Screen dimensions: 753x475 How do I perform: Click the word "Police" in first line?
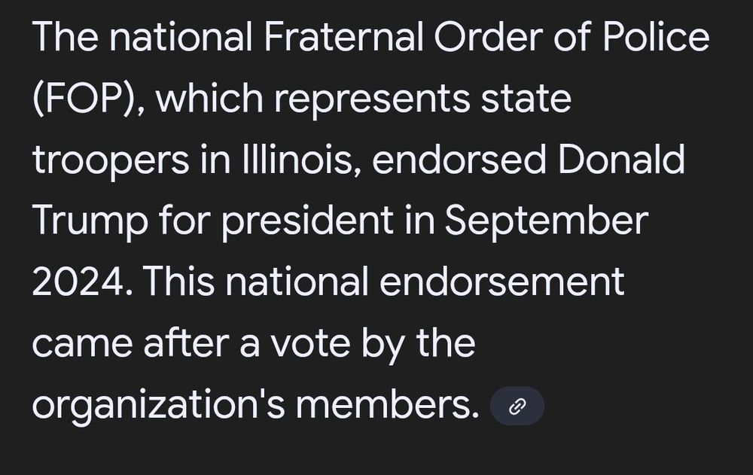click(656, 36)
